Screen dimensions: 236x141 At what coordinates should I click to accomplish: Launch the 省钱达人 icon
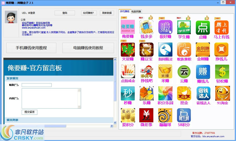(203, 94)
